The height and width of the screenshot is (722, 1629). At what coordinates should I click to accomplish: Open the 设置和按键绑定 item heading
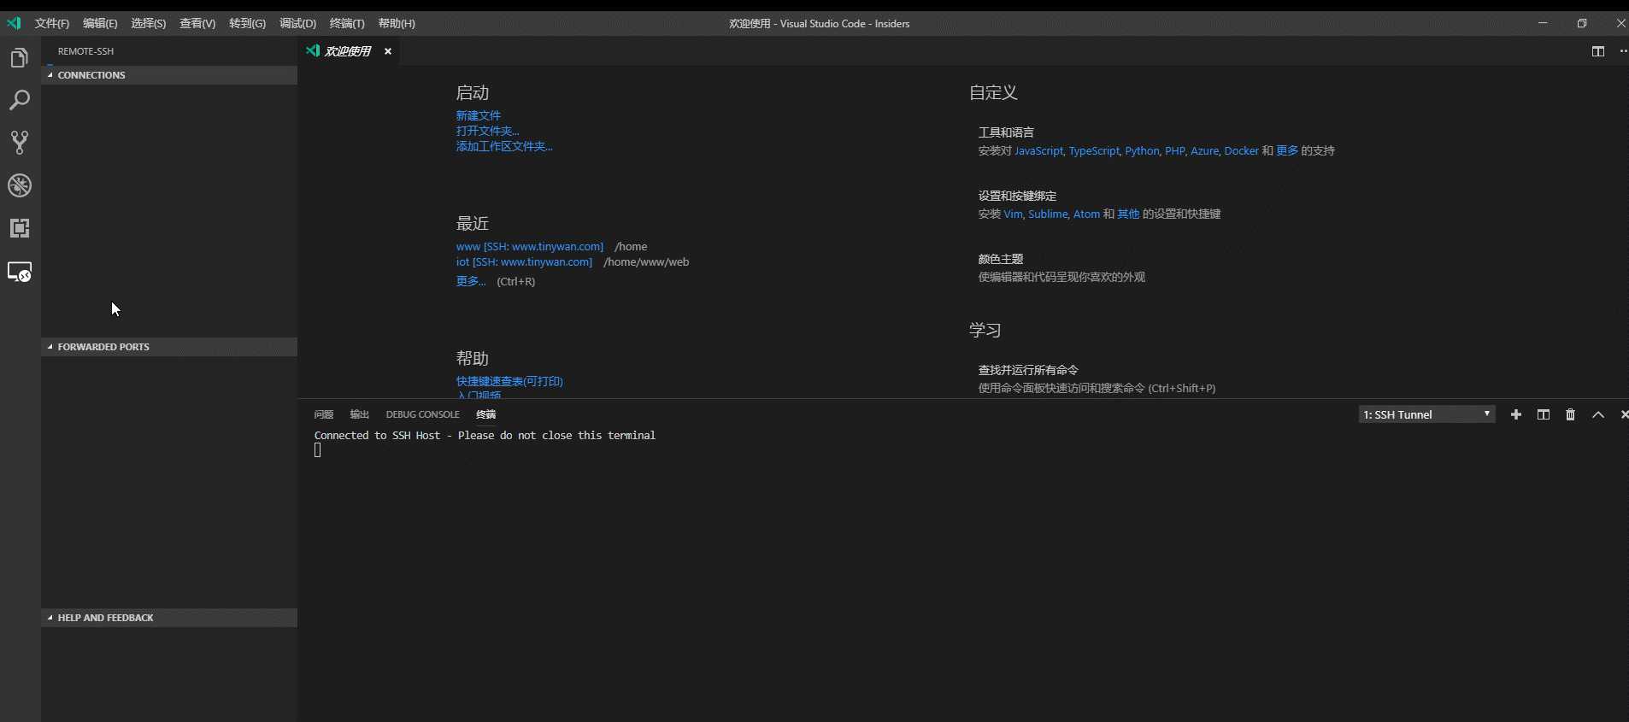pos(1017,196)
